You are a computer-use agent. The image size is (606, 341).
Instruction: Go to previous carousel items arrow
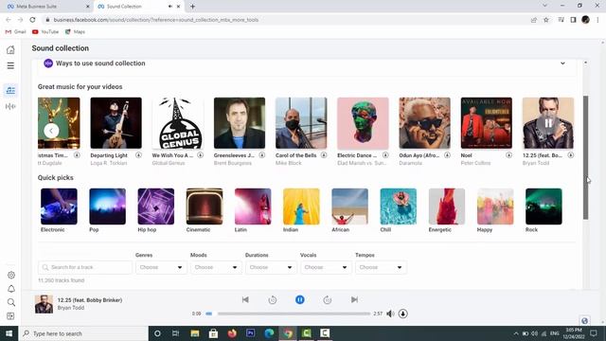tap(51, 131)
